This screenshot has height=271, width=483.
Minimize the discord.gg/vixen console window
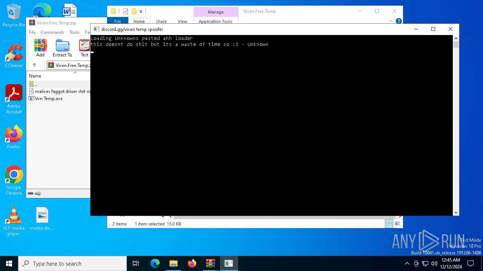tap(416, 29)
